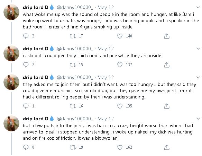The image size is (202, 156).
Task: Like the tweet with 162 likes
Action: pyautogui.click(x=120, y=147)
